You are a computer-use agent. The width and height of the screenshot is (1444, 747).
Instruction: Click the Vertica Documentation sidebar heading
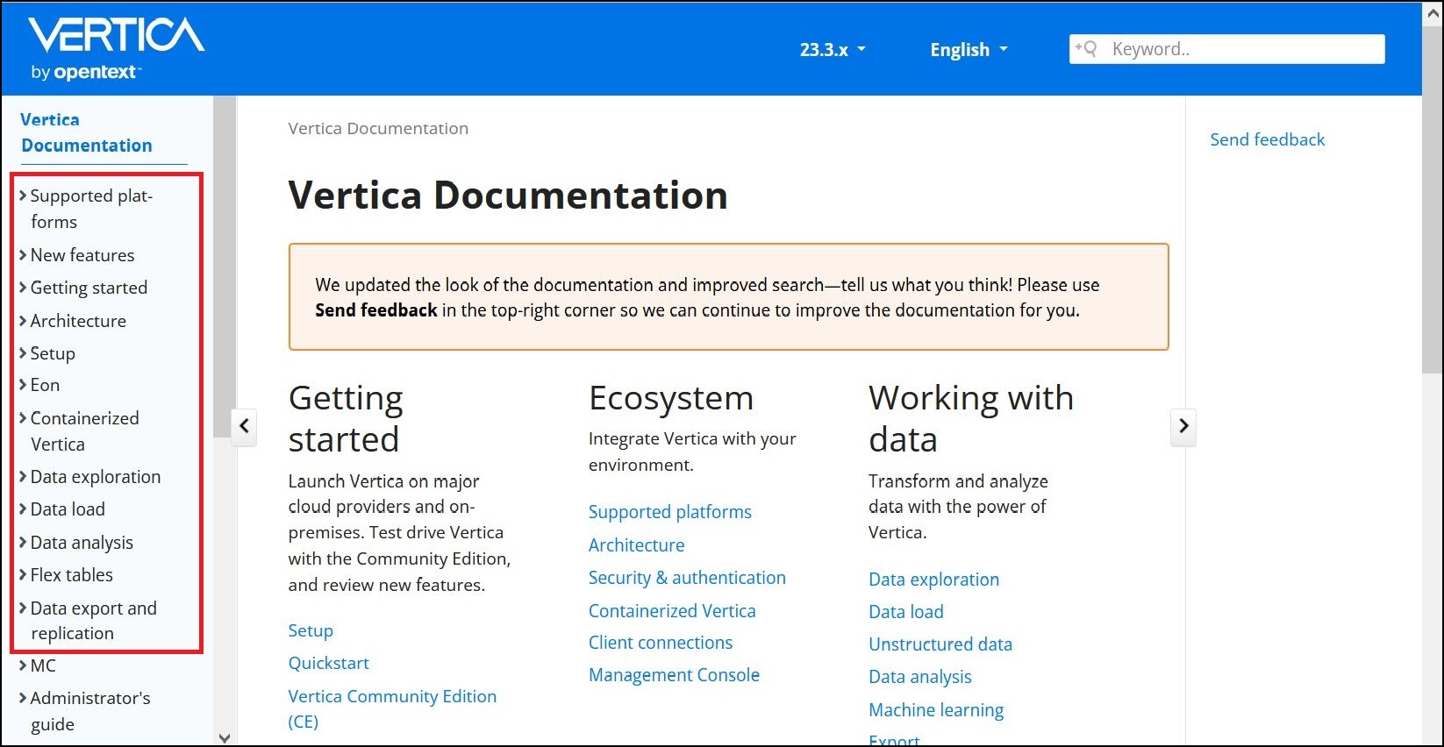click(x=86, y=132)
